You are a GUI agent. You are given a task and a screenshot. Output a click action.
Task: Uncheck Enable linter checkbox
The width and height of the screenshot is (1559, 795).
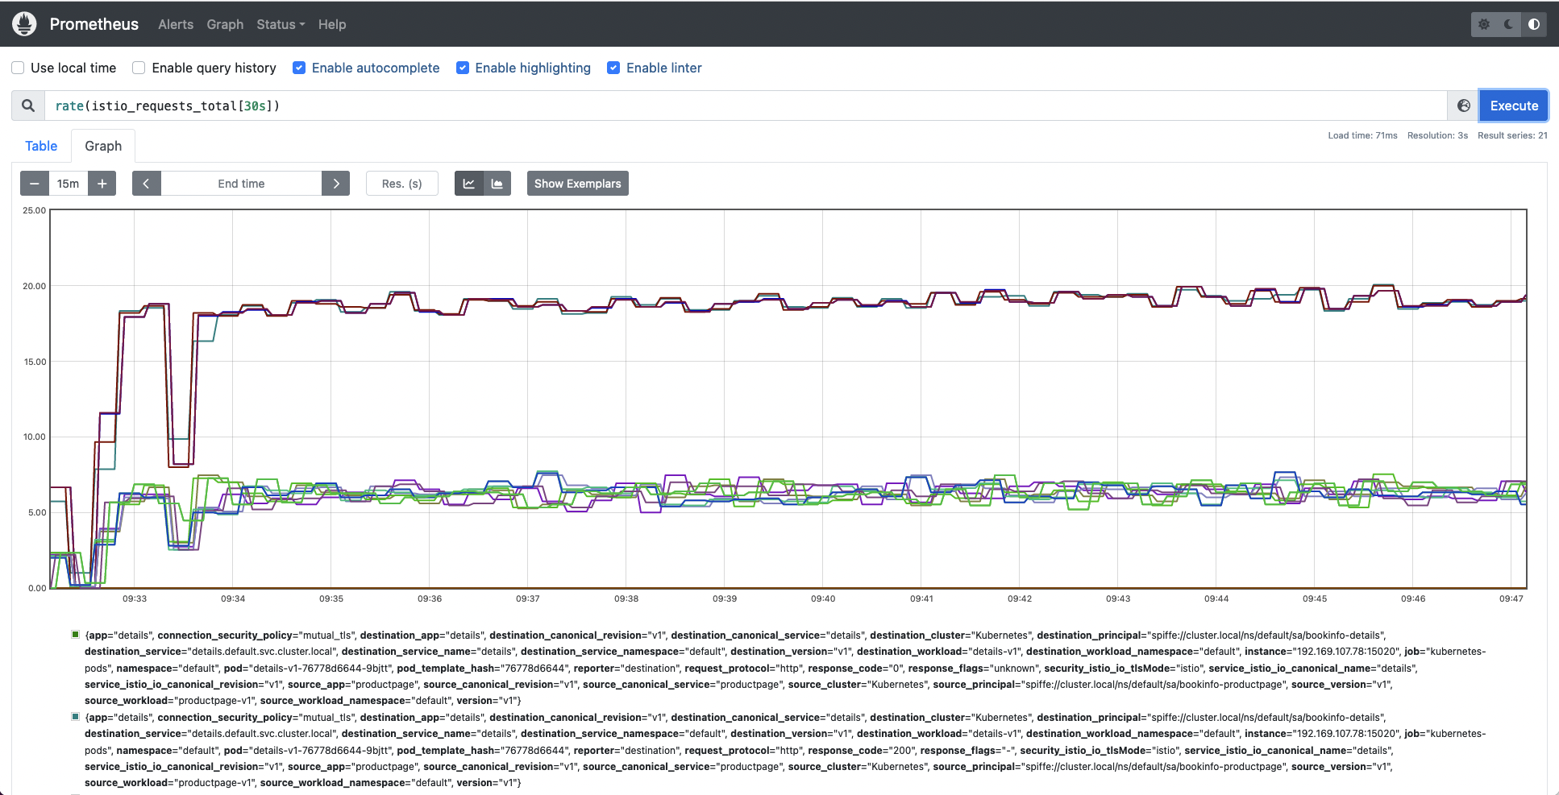613,68
